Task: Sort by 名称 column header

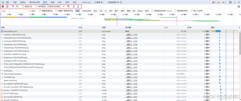Action: point(39,27)
